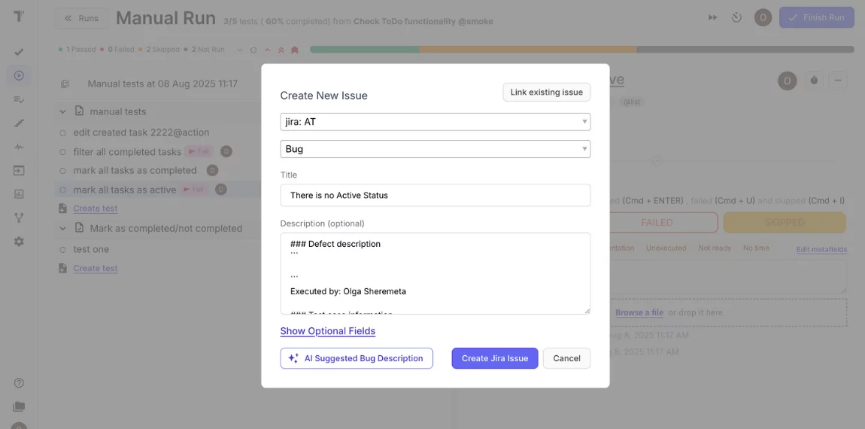Click the circle filter icon in status bar

253,50
